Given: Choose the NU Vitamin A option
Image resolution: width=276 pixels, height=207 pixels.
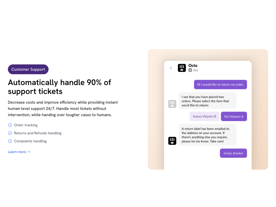Looking at the screenshot, I should (x=234, y=116).
